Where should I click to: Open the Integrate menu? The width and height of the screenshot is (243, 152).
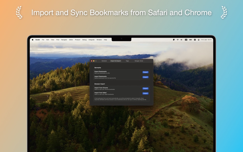pyautogui.click(x=91, y=40)
